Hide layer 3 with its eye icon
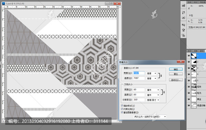Image resolution: width=206 pixels, height=130 pixels. pyautogui.click(x=189, y=68)
